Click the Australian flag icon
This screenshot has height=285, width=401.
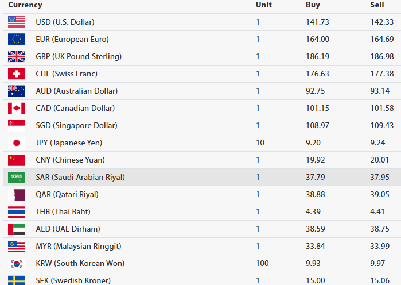tap(16, 91)
